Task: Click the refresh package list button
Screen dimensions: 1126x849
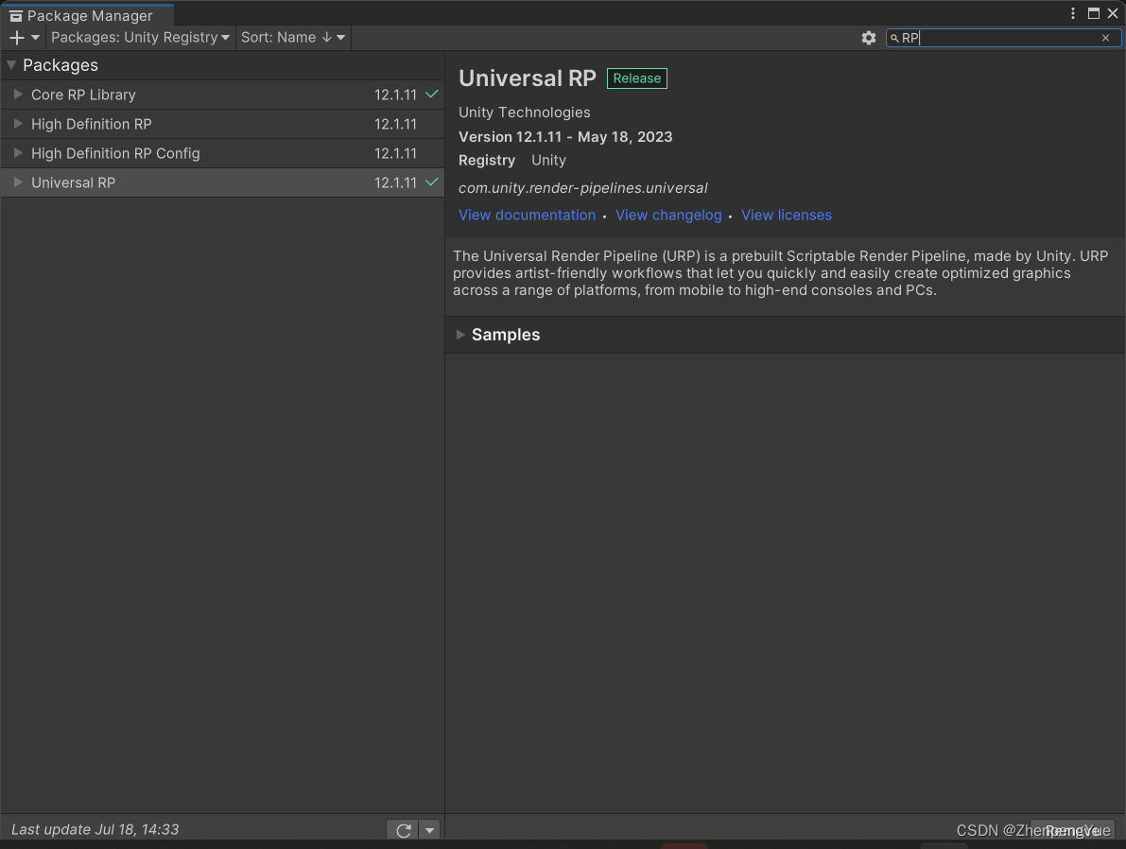Action: [403, 830]
